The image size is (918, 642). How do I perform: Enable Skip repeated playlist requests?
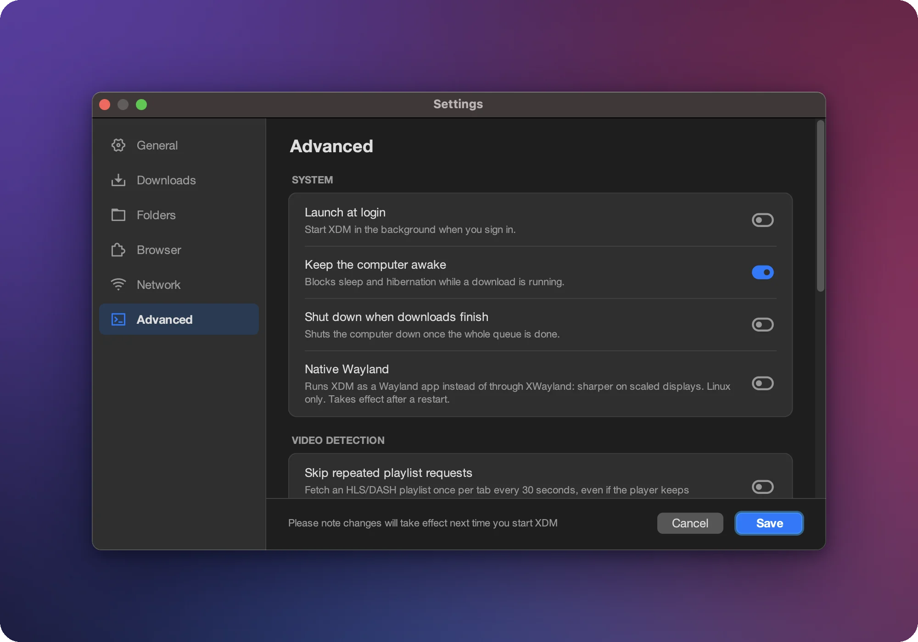coord(762,487)
